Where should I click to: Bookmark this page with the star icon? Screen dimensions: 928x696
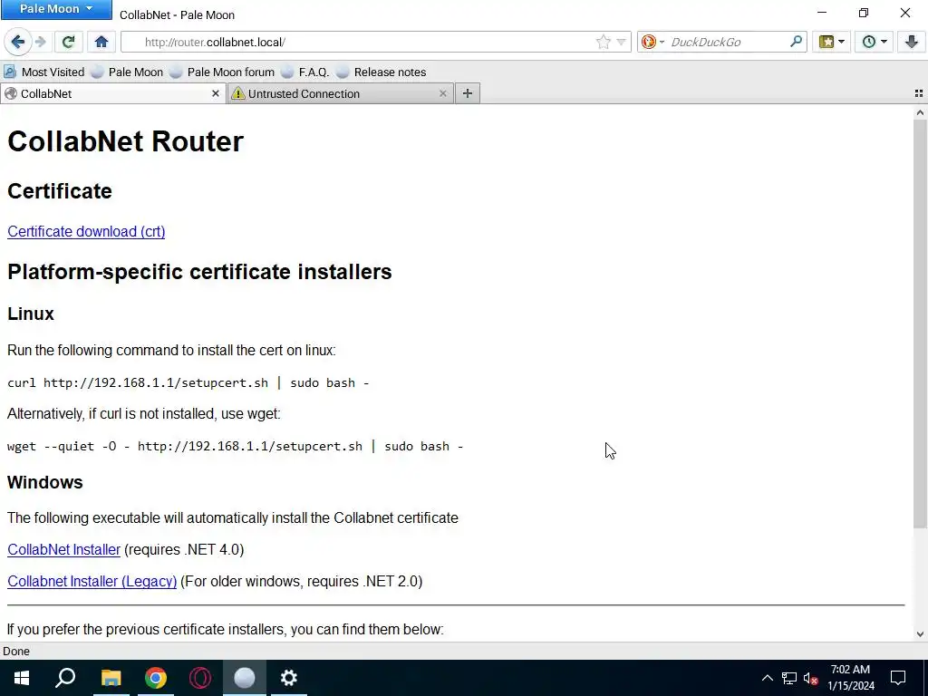click(603, 42)
